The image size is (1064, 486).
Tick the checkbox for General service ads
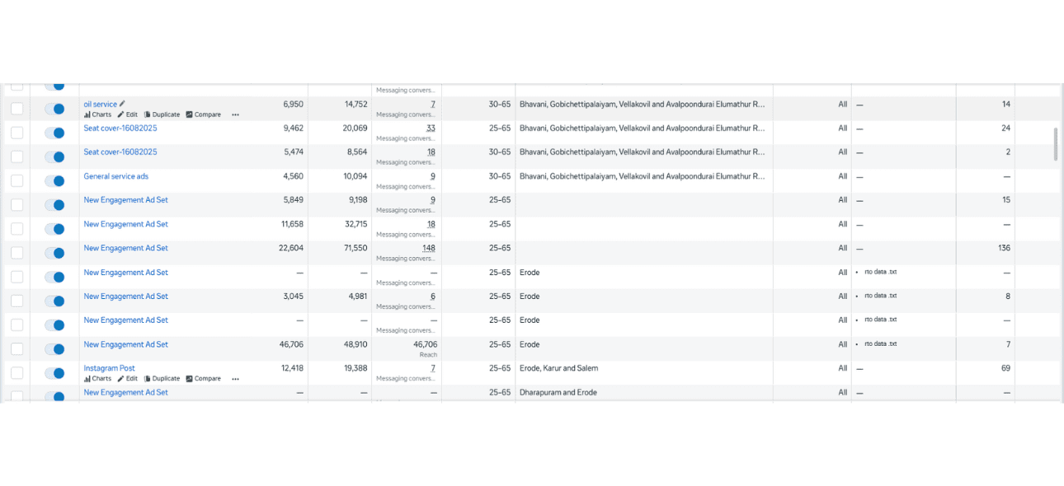pos(16,180)
